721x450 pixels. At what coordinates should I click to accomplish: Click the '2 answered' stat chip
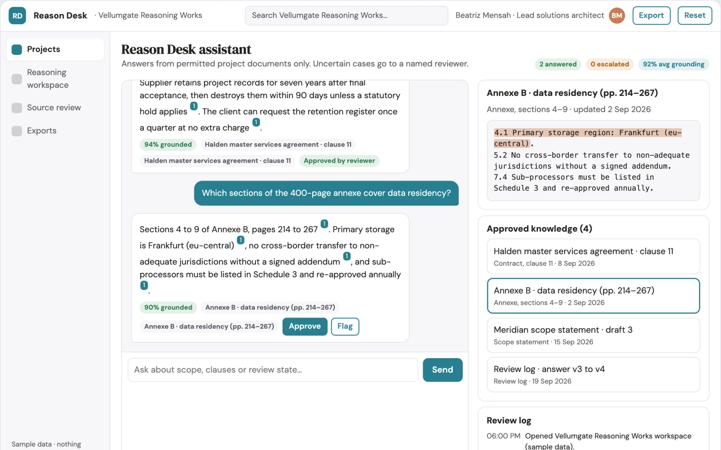[558, 64]
